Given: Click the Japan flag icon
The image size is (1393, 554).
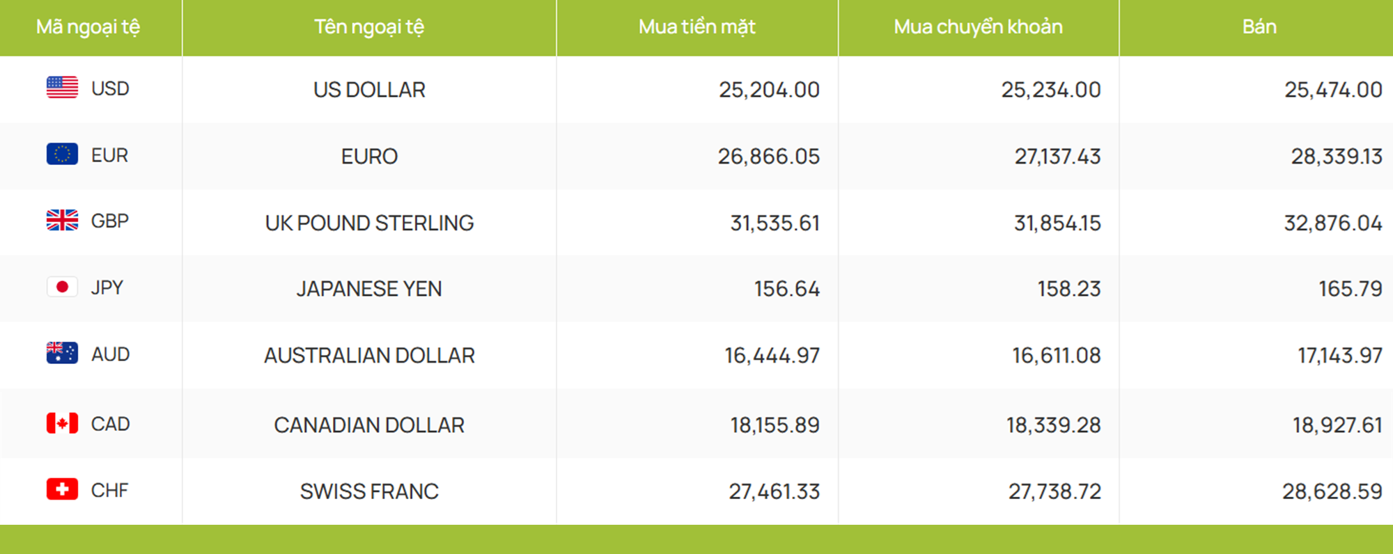Looking at the screenshot, I should point(62,287).
